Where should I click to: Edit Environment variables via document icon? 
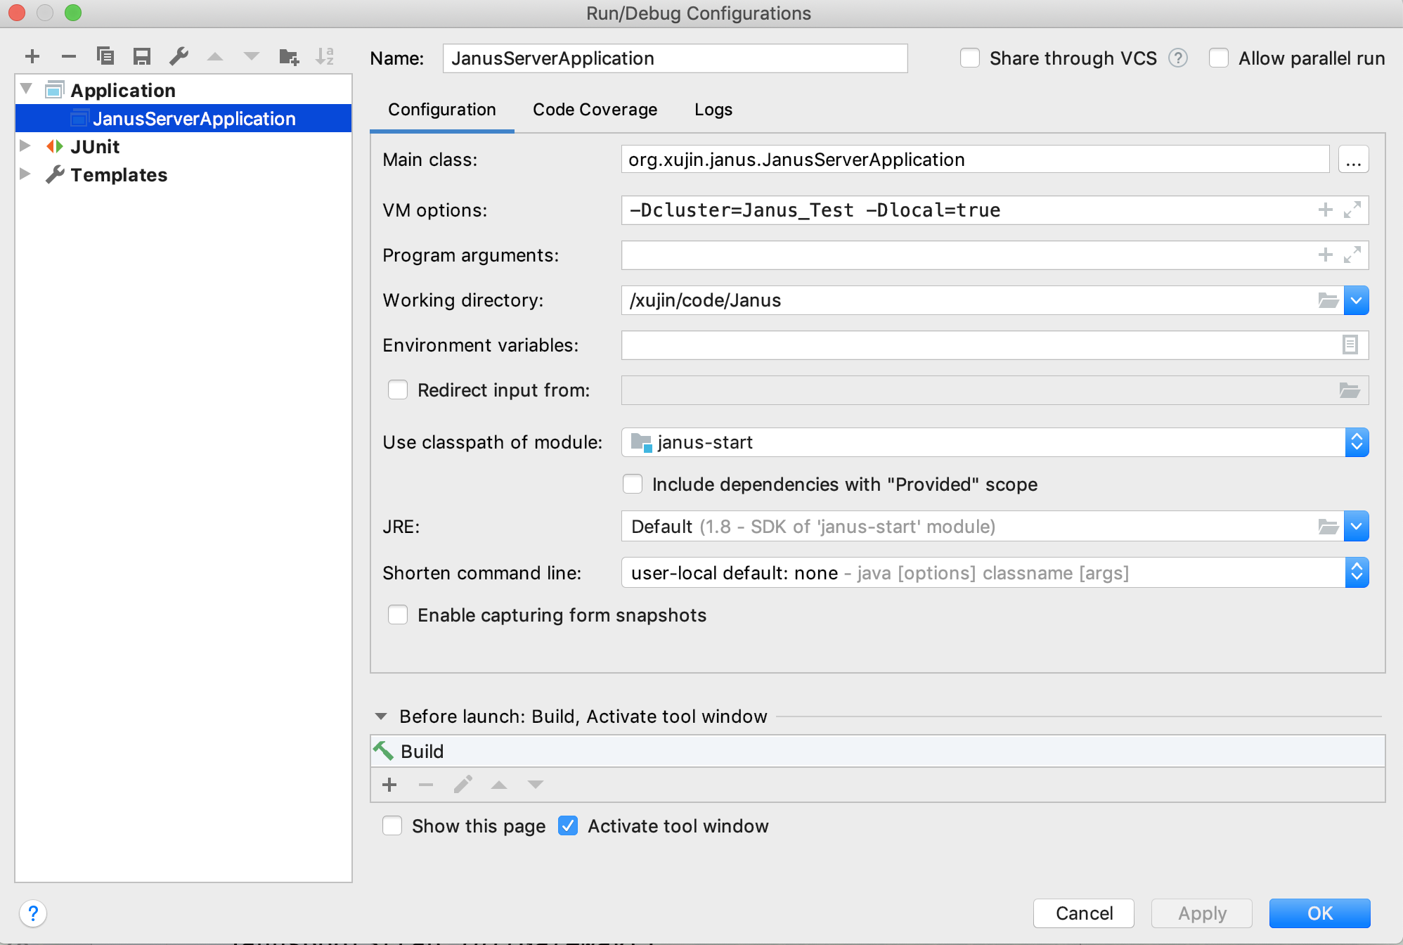point(1350,345)
